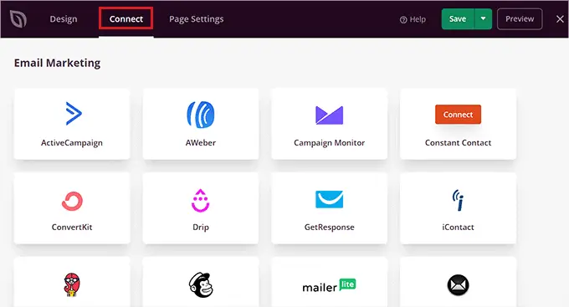Image resolution: width=569 pixels, height=307 pixels.
Task: Click the orange Connect button for Constant Contact
Action: [458, 115]
